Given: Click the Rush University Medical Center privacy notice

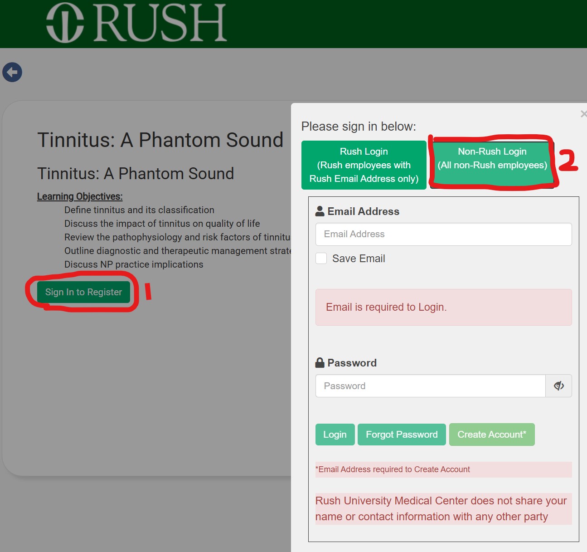Looking at the screenshot, I should point(444,508).
